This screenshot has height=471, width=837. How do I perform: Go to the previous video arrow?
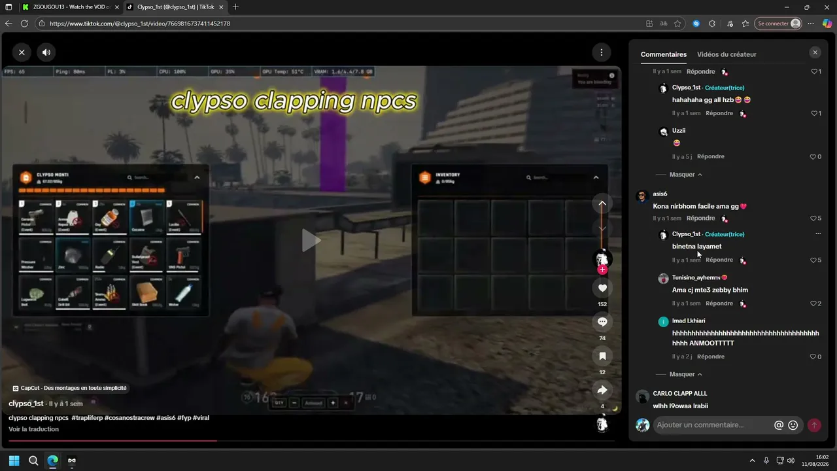(x=602, y=203)
